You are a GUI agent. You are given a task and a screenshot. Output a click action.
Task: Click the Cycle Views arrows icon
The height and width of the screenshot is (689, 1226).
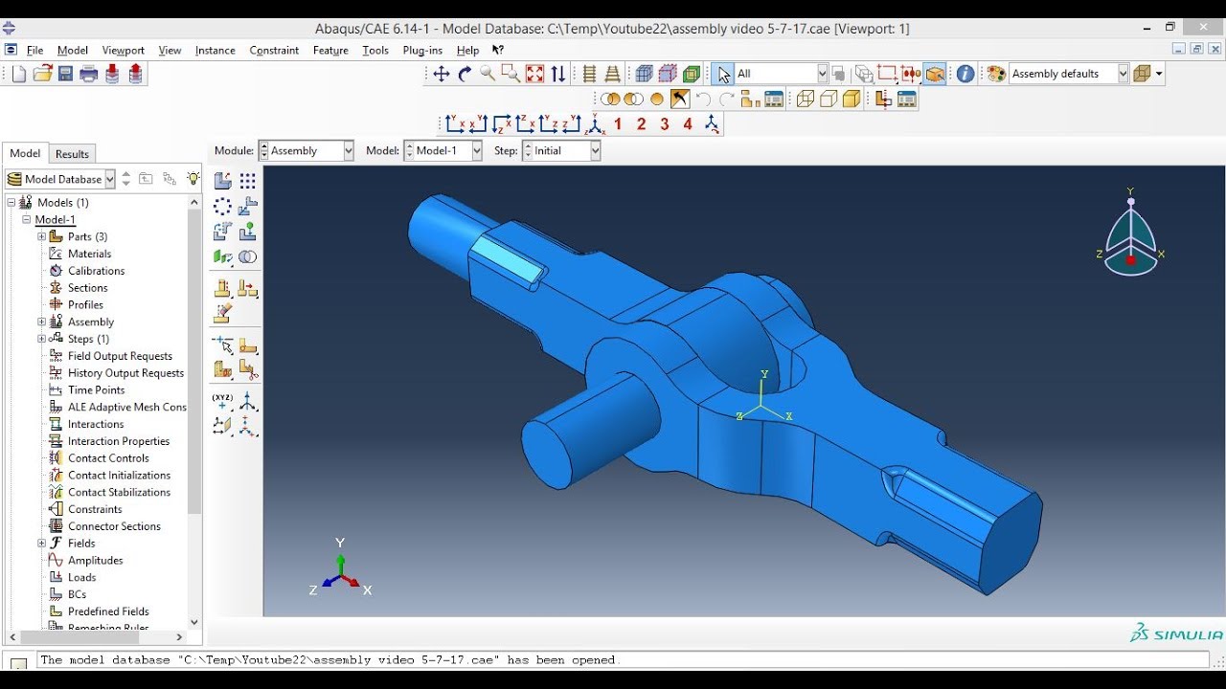click(x=558, y=74)
